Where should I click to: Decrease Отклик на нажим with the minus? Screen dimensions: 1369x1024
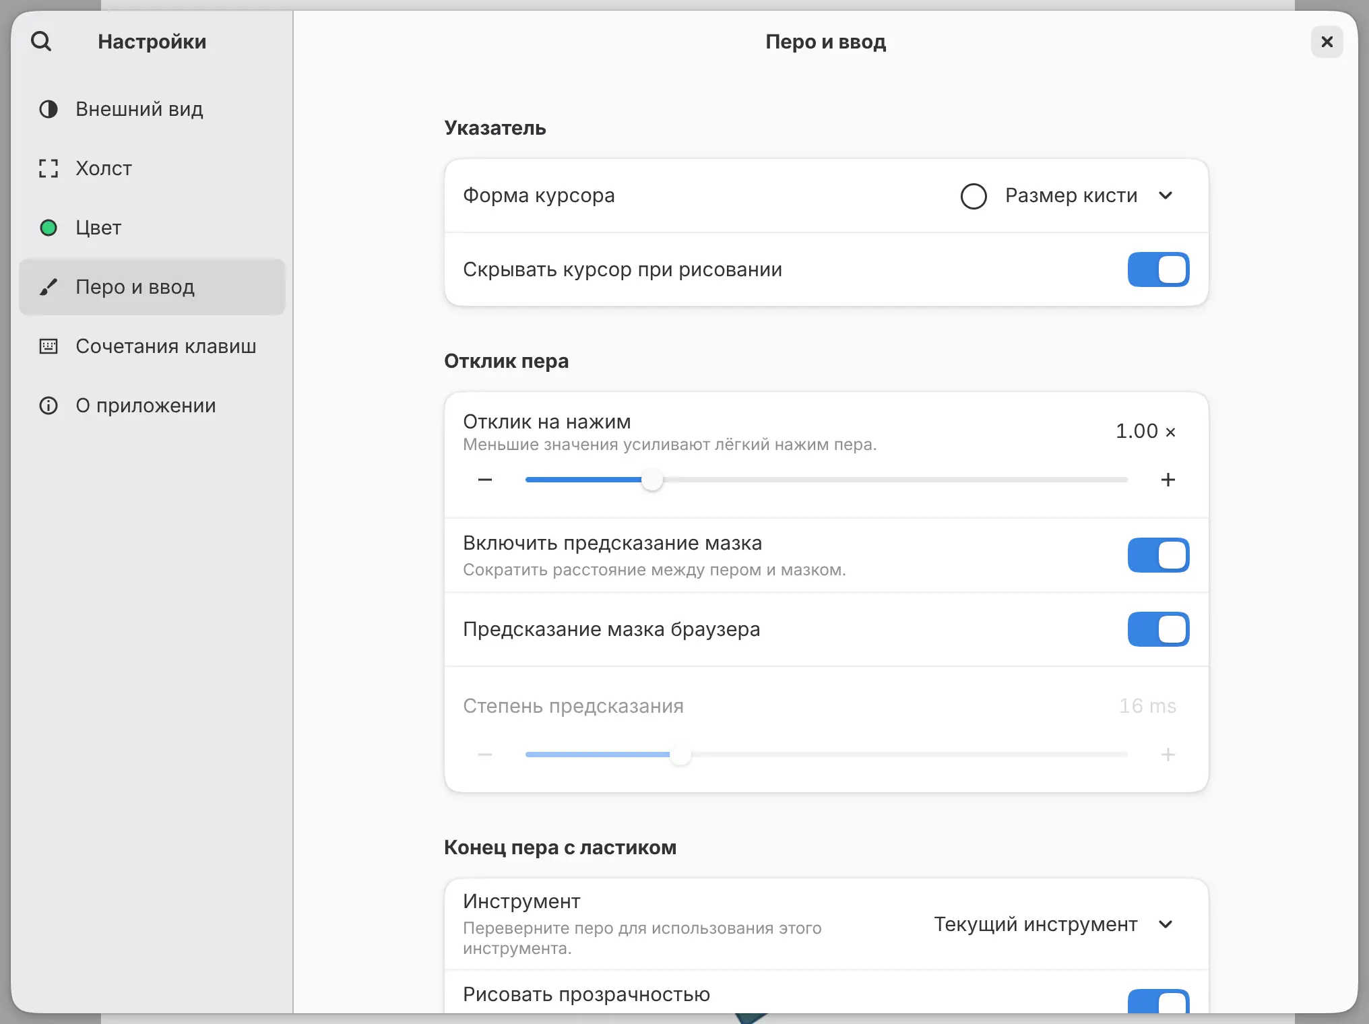pos(485,480)
